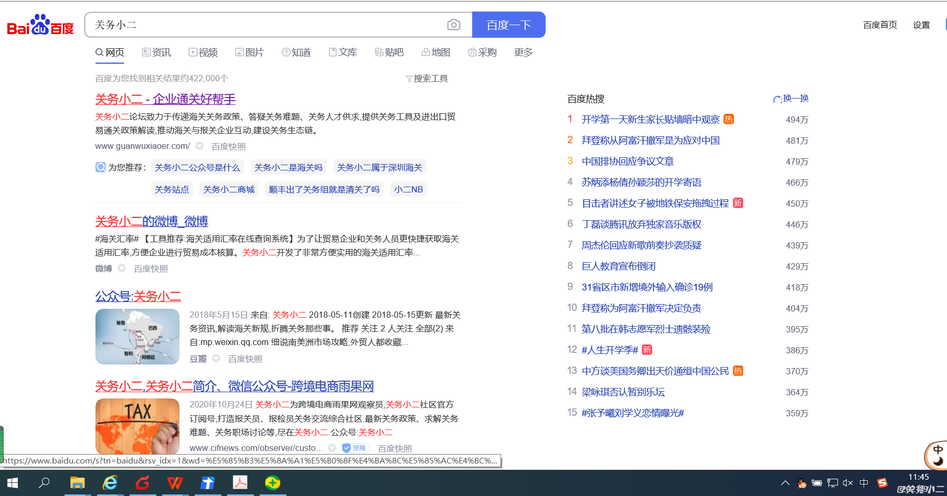Expand dropdown arrow beside www.cifnews.com link

click(332, 448)
